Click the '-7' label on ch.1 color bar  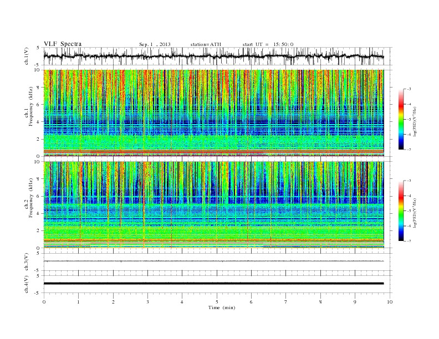(x=409, y=150)
